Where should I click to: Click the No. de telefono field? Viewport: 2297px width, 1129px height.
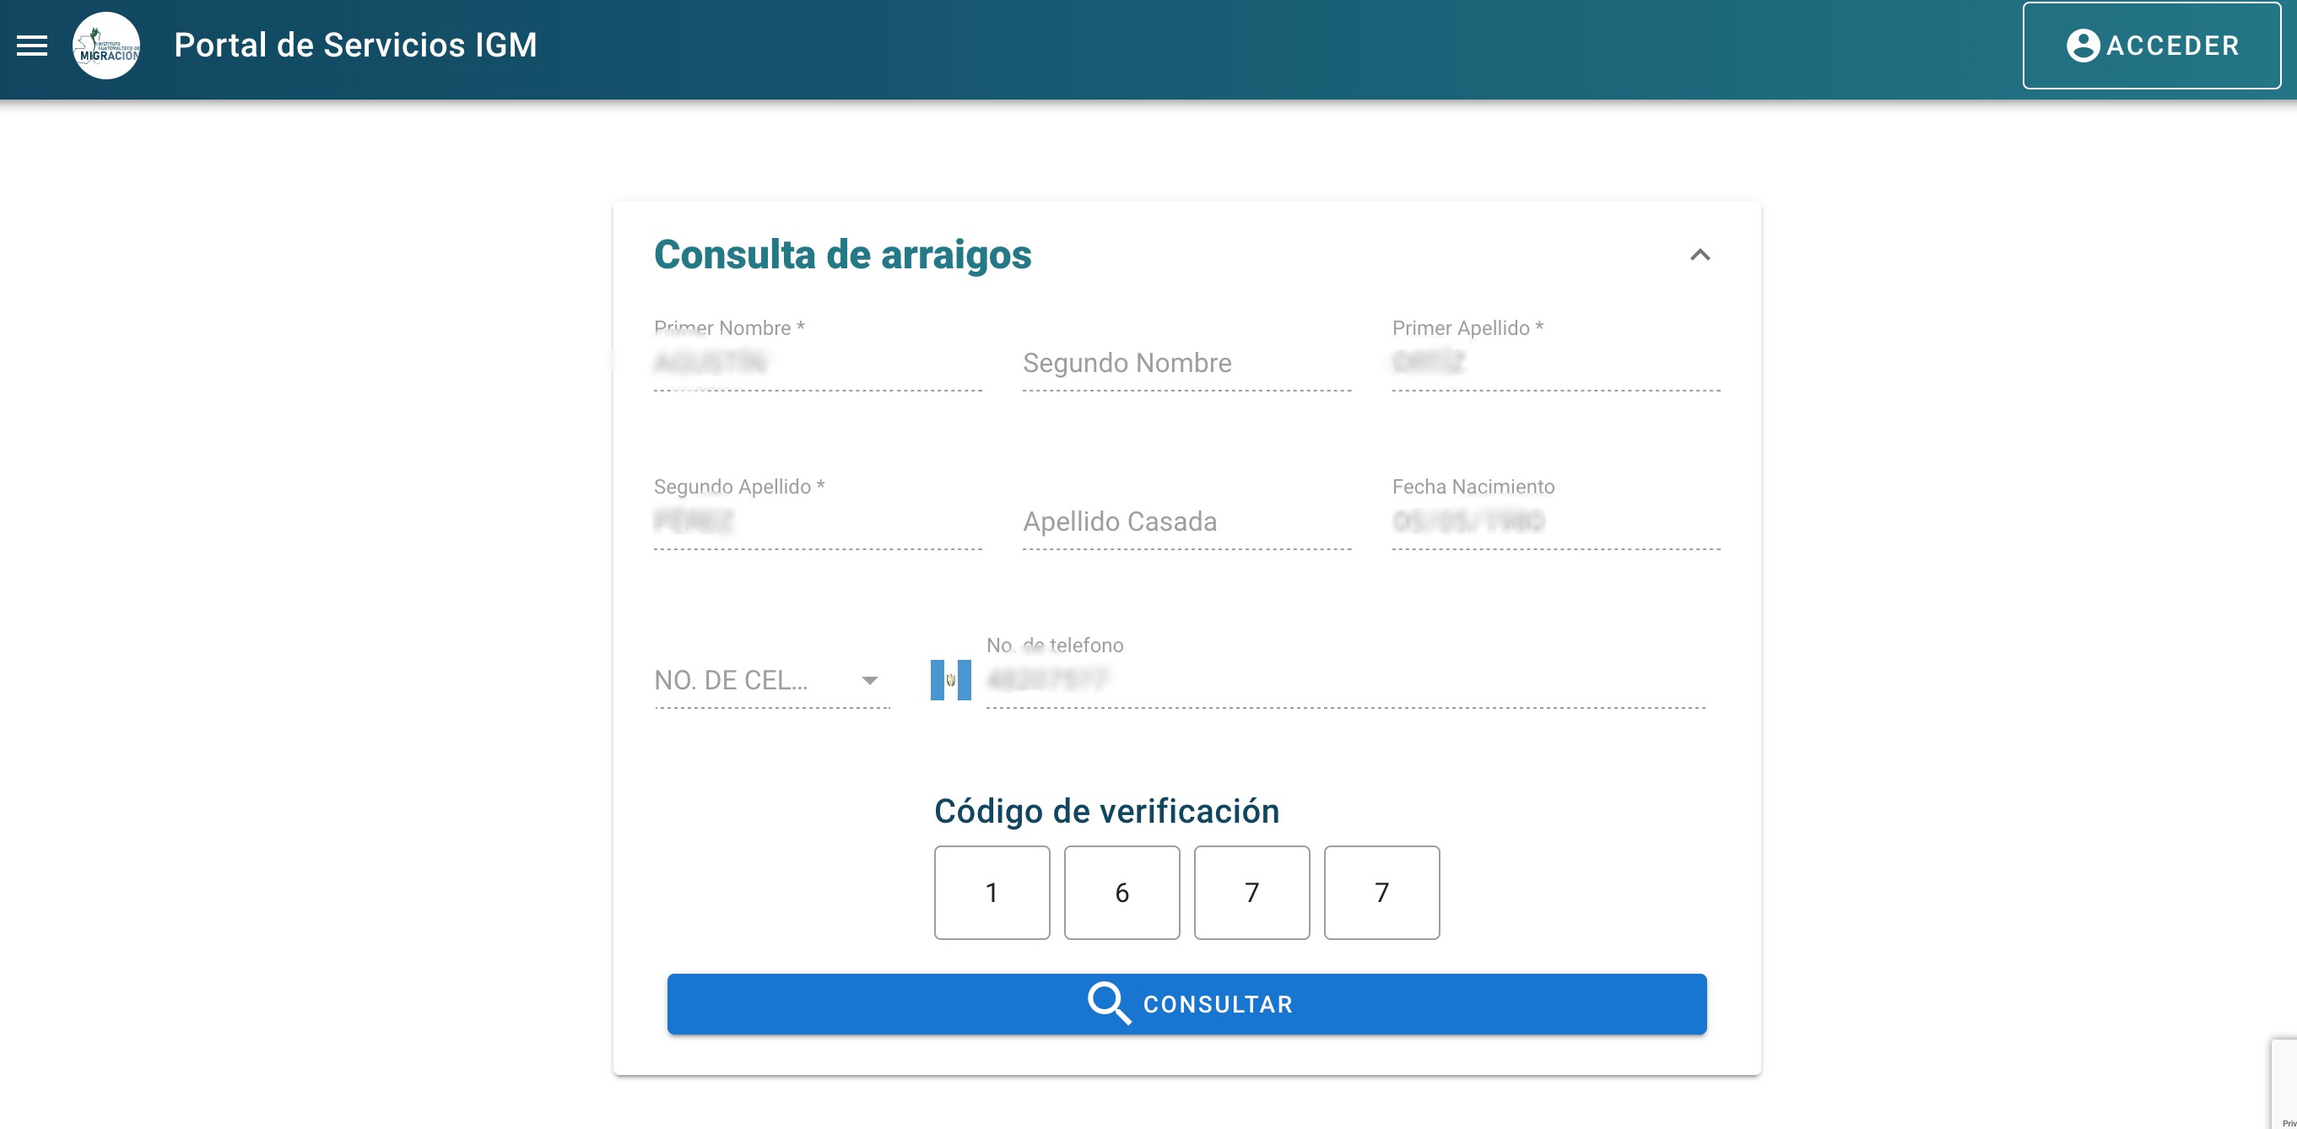point(1344,680)
